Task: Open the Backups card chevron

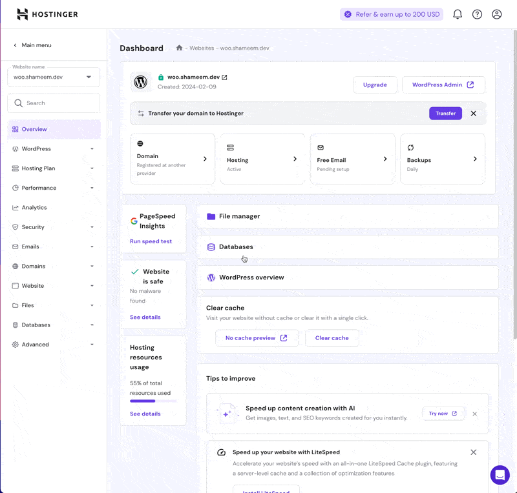Action: coord(475,159)
